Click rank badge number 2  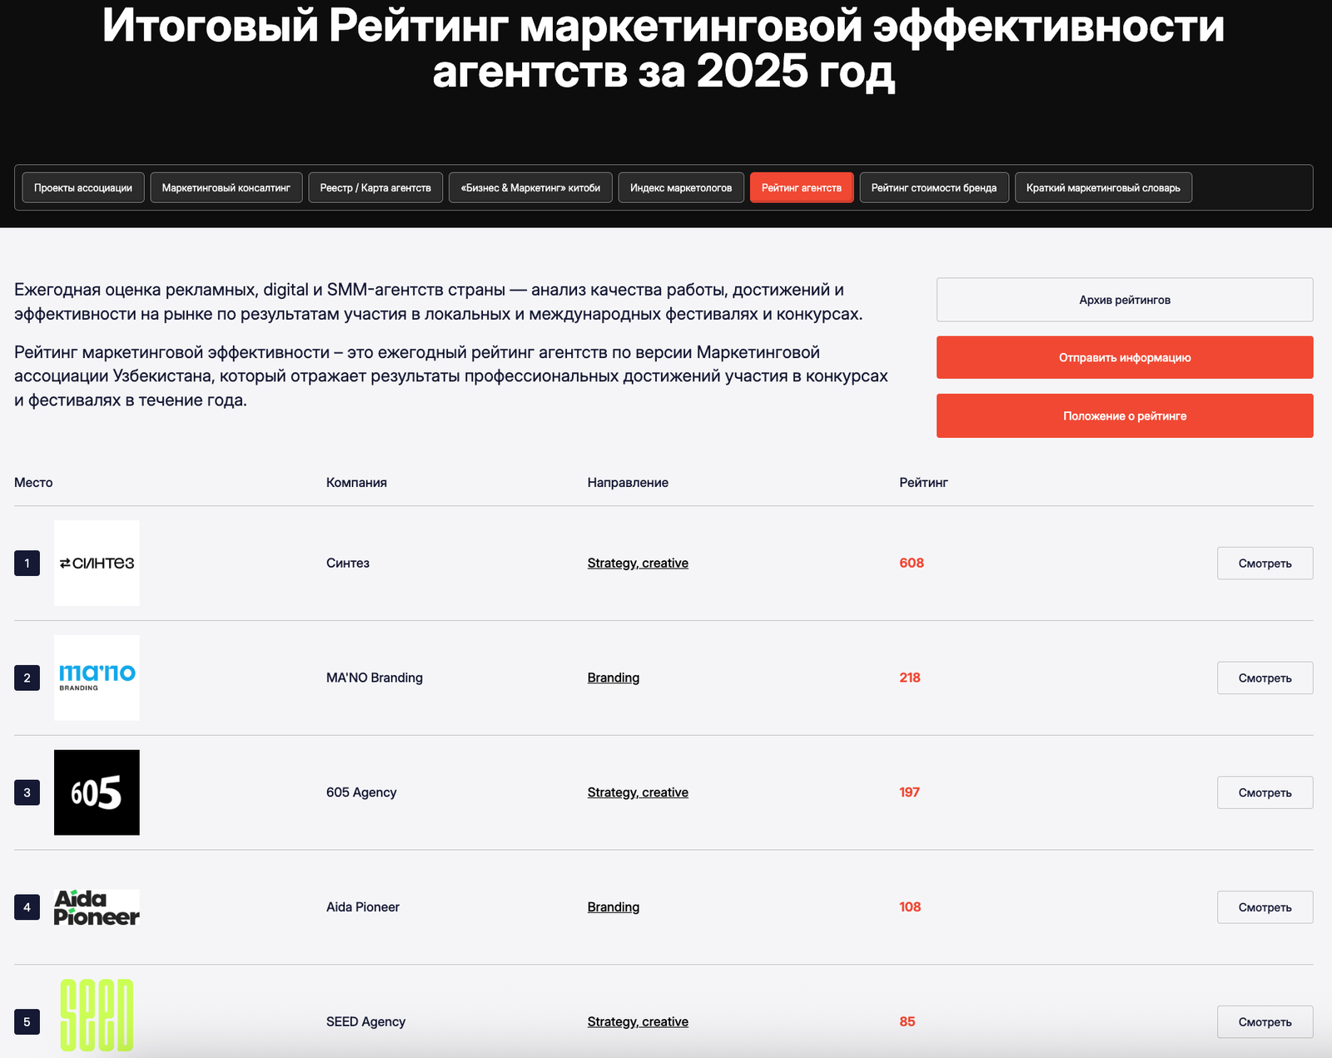tap(27, 678)
